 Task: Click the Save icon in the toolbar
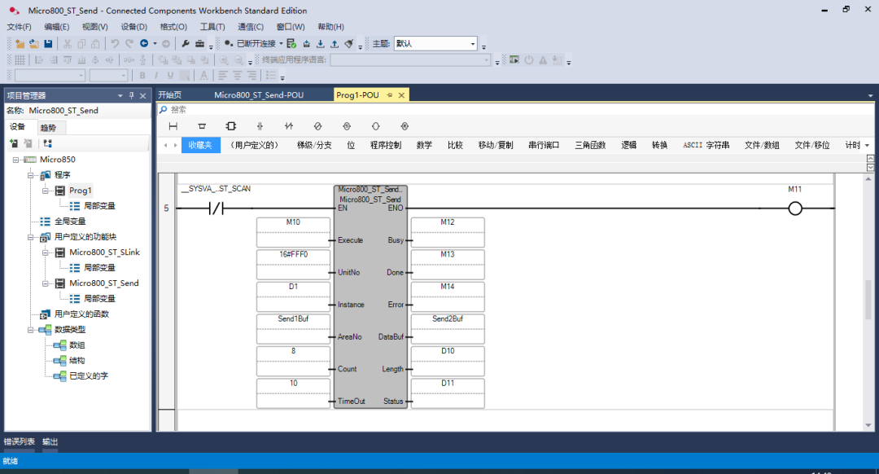tap(48, 43)
